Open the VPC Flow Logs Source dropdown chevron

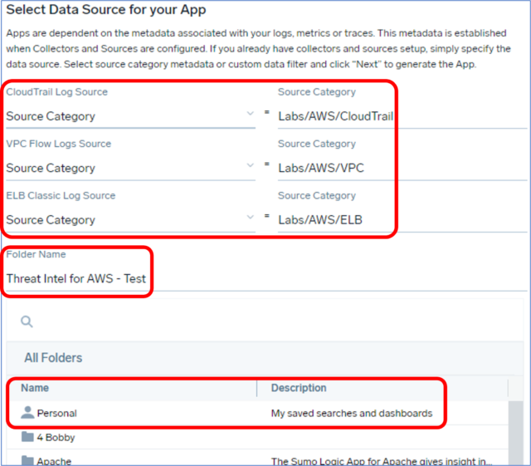251,165
